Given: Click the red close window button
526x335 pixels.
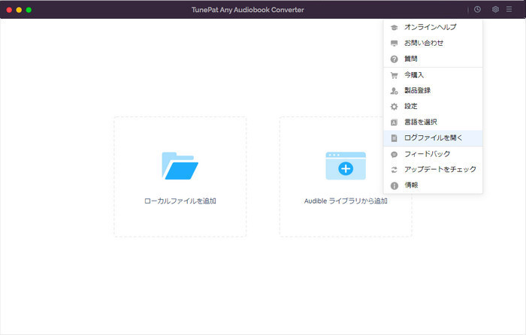Looking at the screenshot, I should 9,10.
